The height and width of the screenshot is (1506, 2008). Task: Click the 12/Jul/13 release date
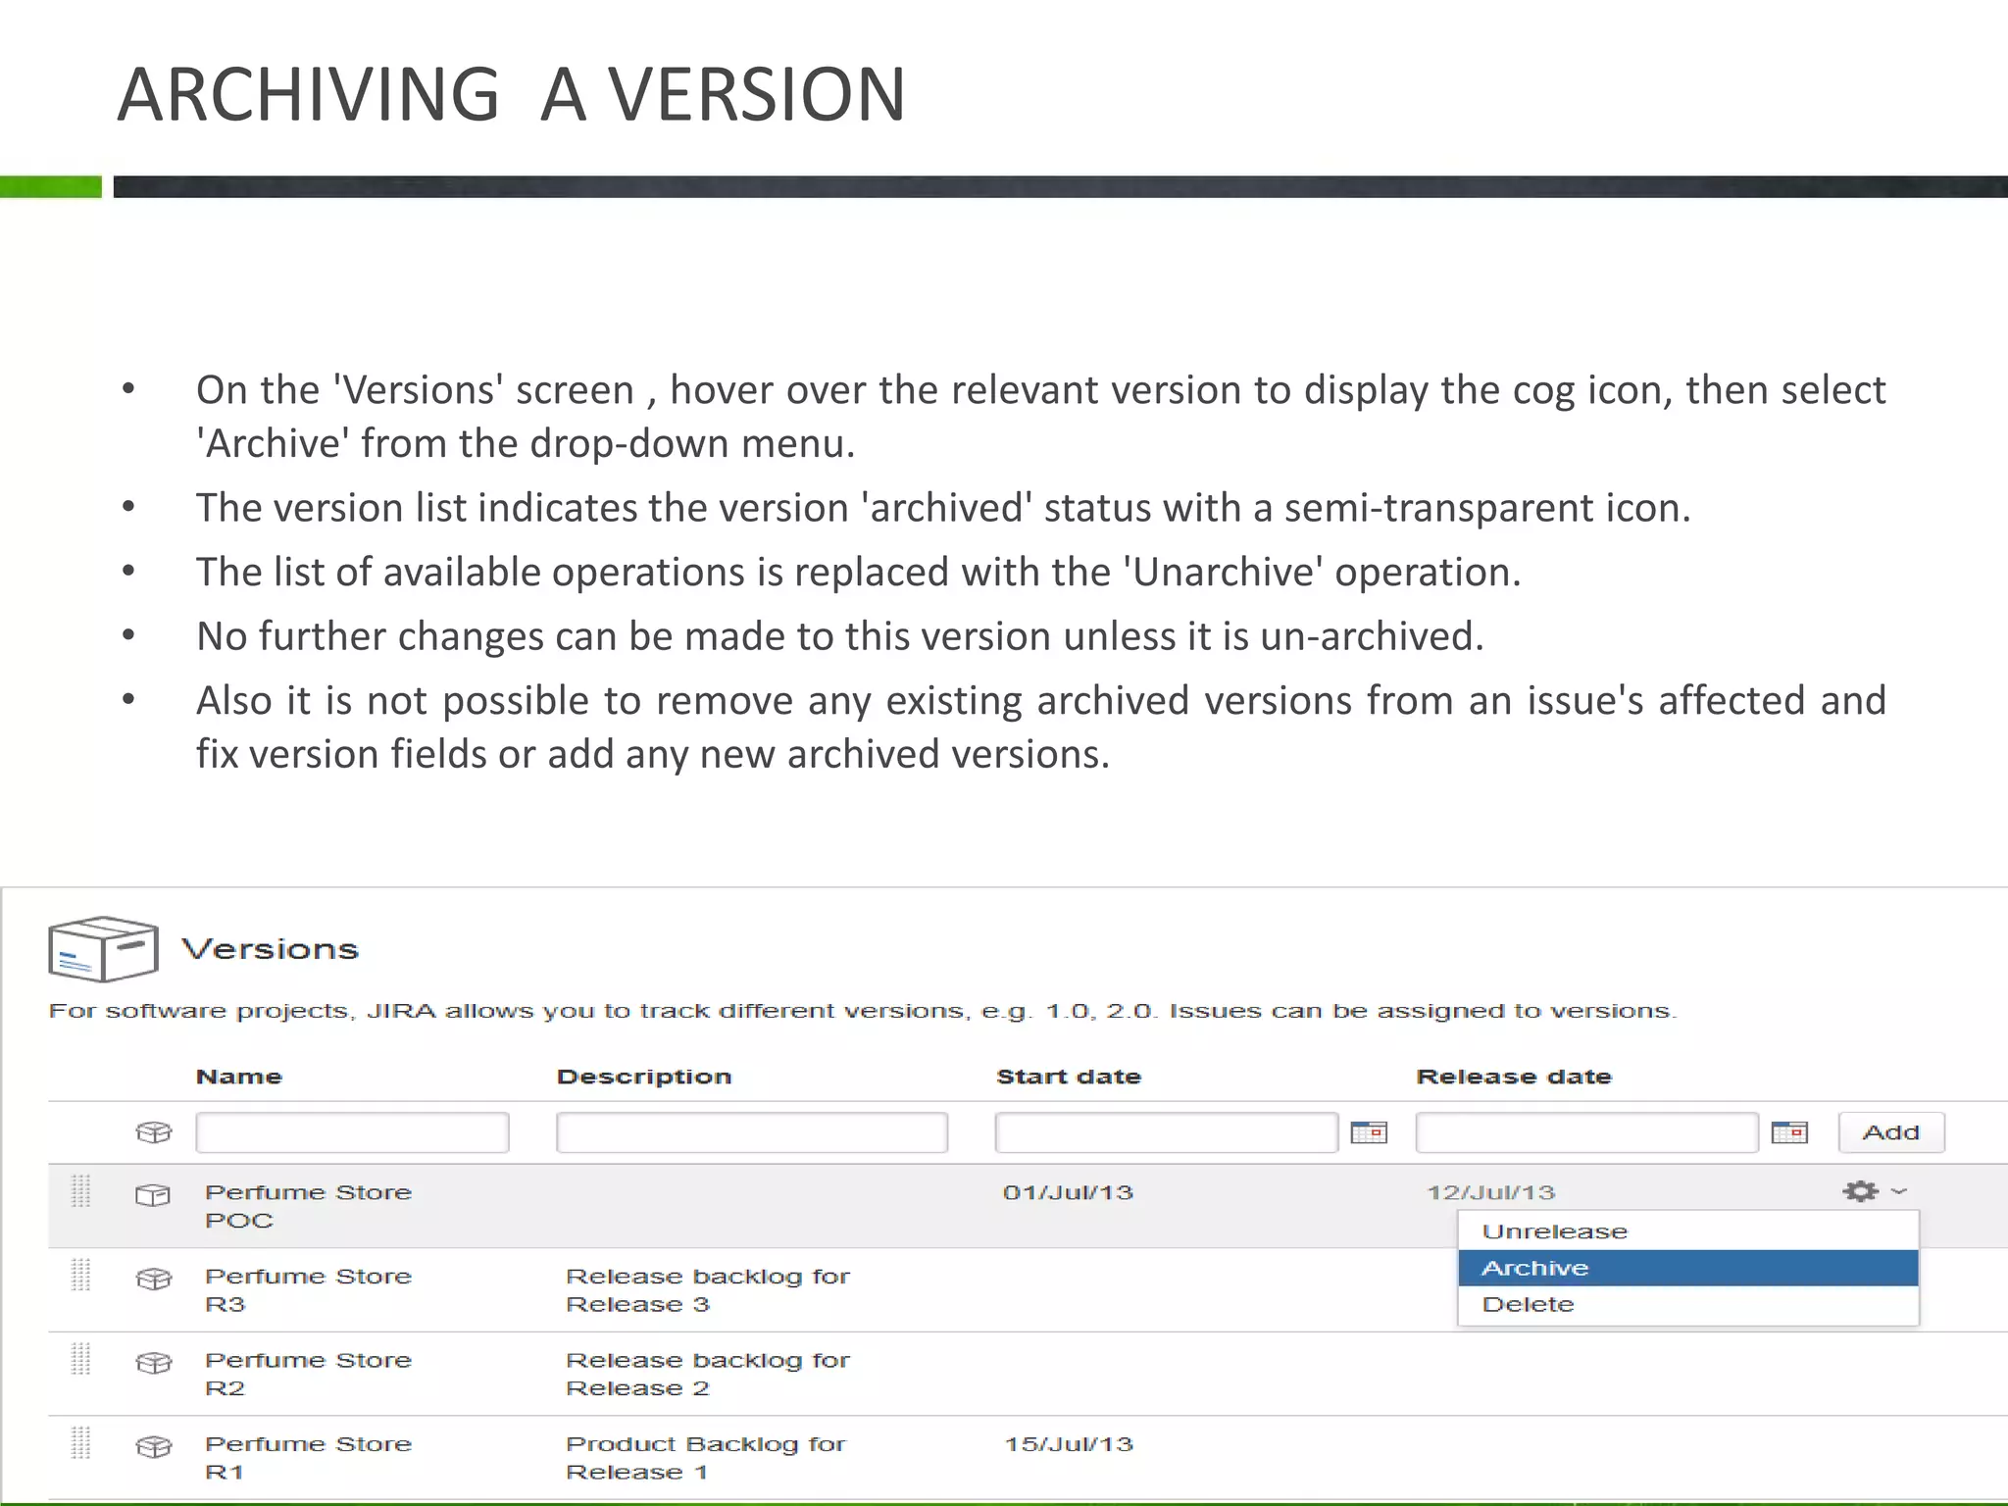click(x=1490, y=1193)
